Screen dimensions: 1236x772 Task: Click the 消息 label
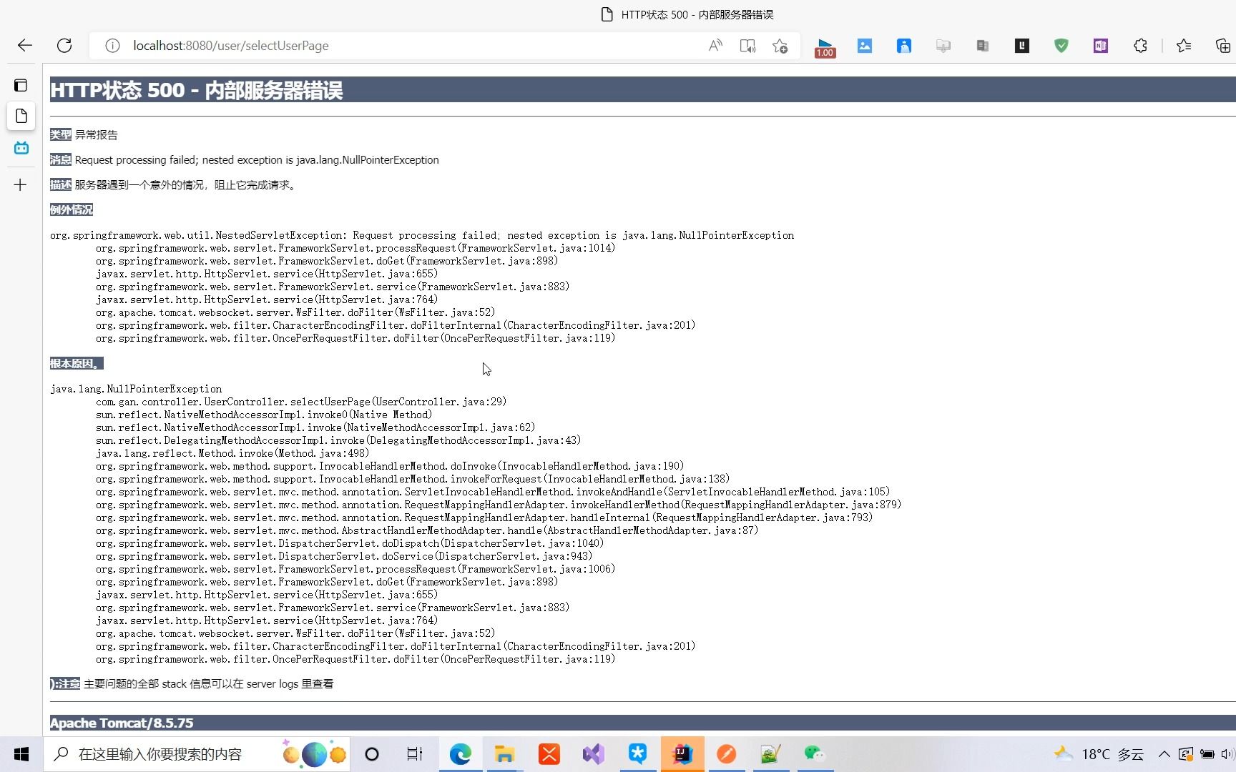[x=61, y=160]
